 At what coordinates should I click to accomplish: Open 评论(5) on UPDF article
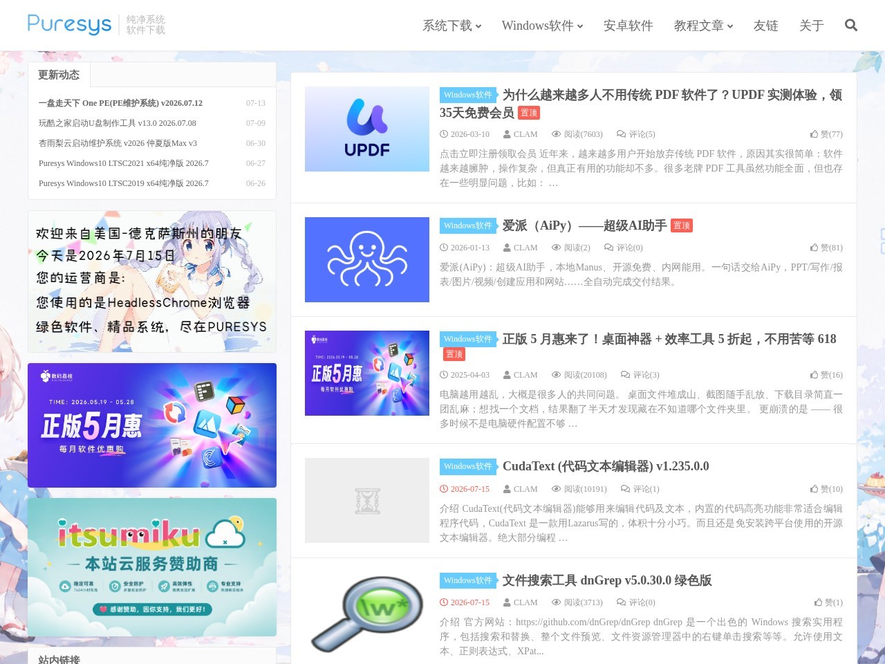point(636,134)
